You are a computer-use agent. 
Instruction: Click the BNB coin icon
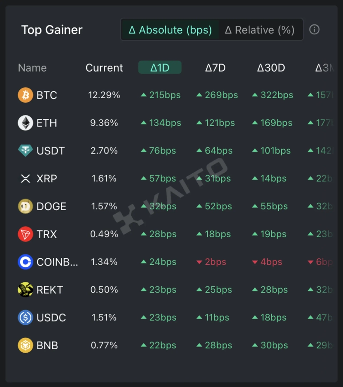tap(25, 345)
